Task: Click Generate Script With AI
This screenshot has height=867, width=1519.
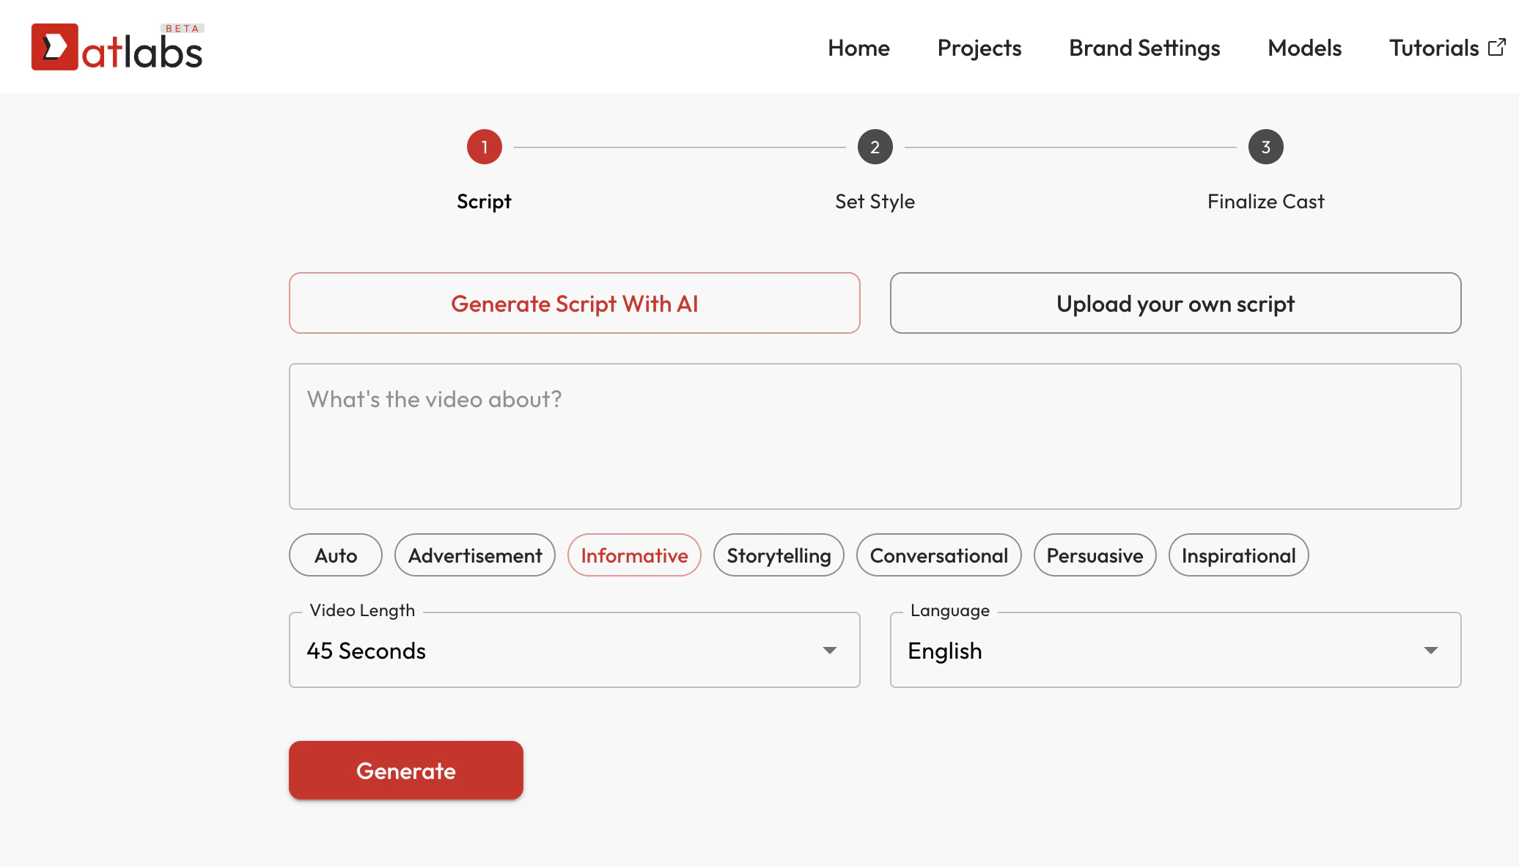Action: (x=575, y=303)
